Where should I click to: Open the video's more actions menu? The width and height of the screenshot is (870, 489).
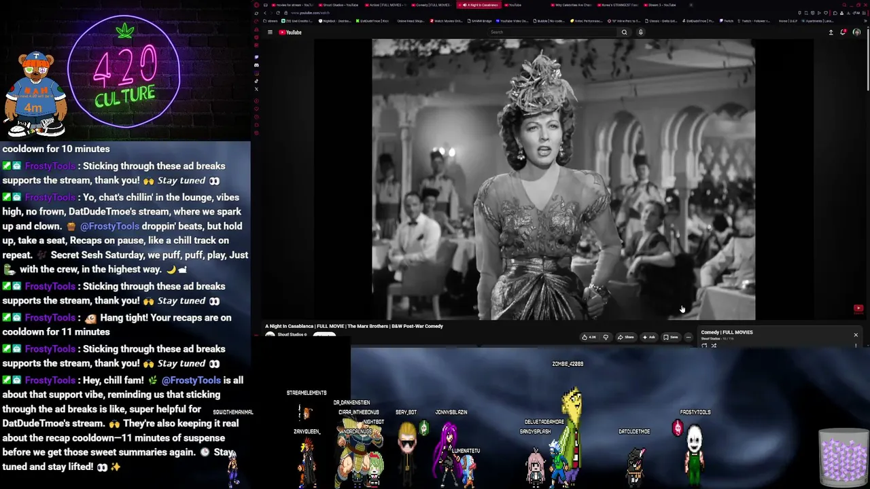[x=688, y=337]
